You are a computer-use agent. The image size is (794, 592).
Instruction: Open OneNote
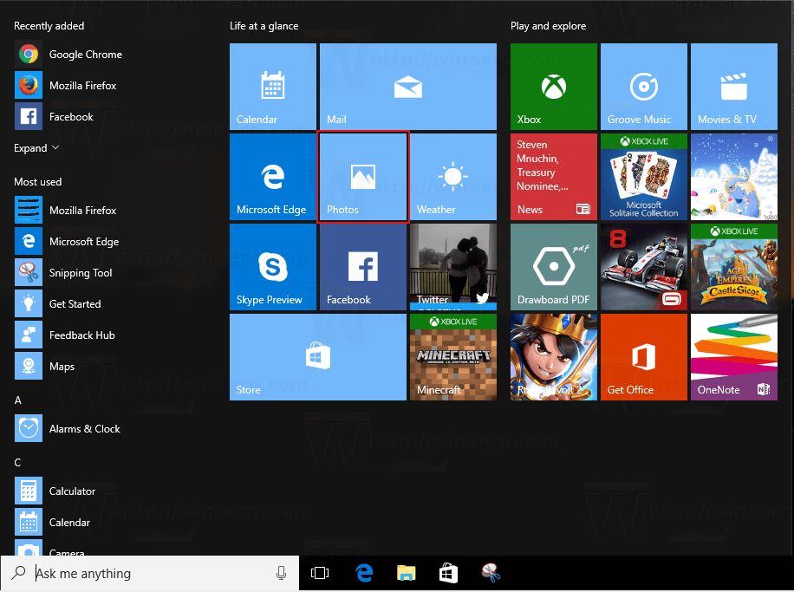pyautogui.click(x=734, y=356)
